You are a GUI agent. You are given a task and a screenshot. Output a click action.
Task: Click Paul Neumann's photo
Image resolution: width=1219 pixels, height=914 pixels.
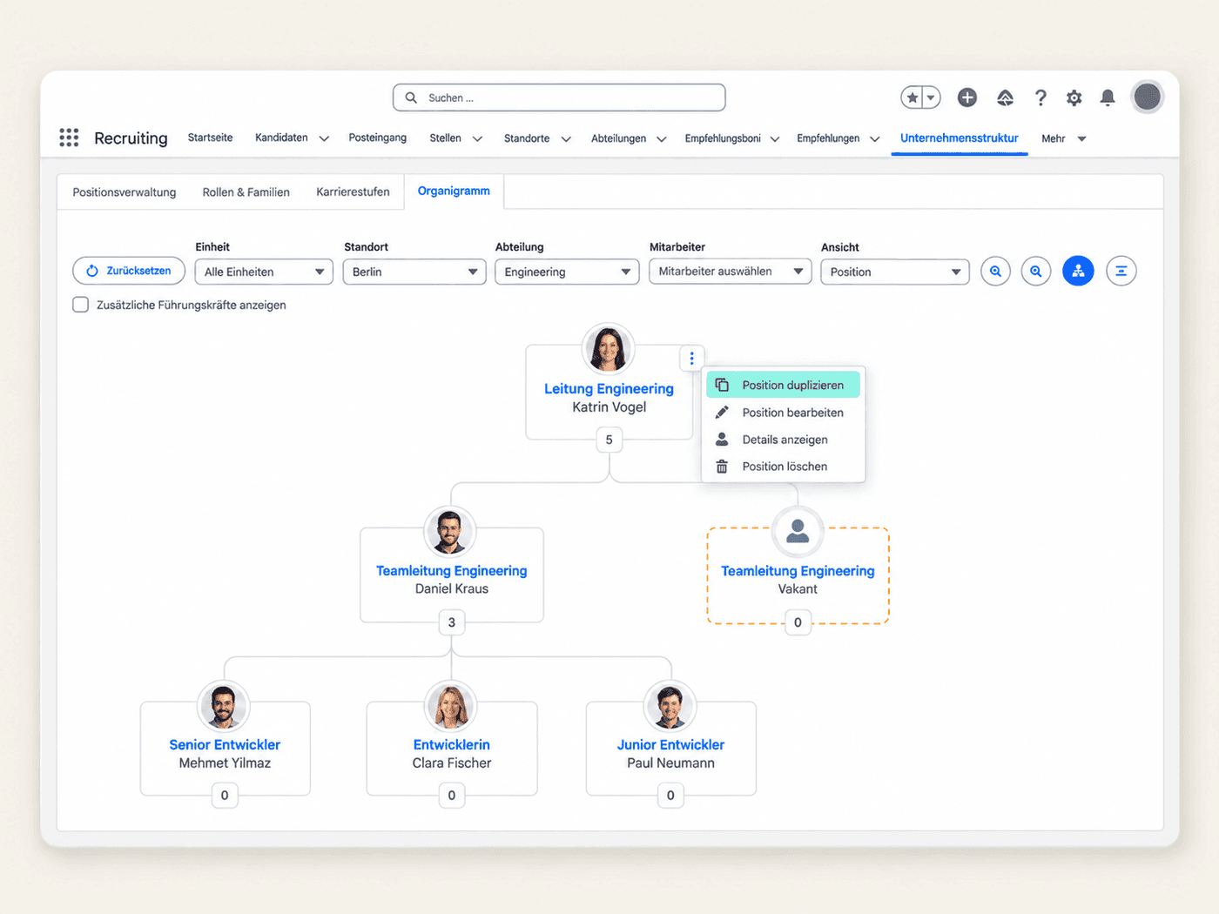pos(670,706)
